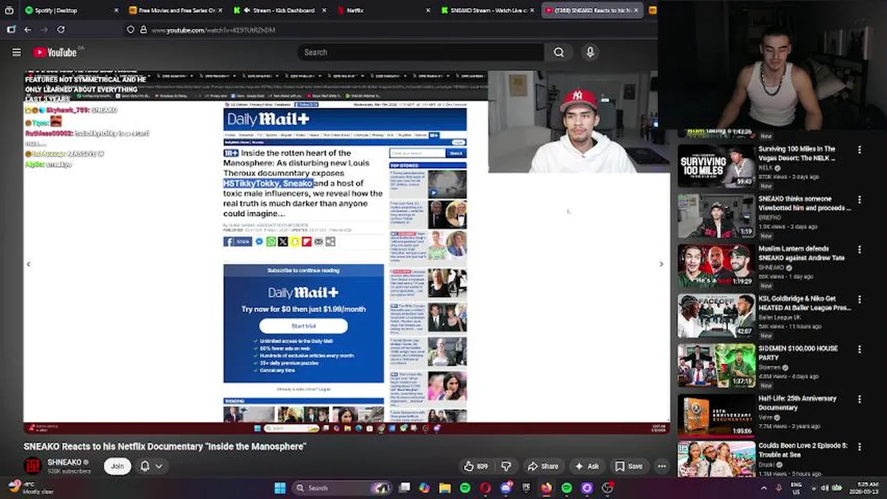Open options menu for Coulda Been Love video
Viewport: 887px width, 499px height.
[859, 446]
